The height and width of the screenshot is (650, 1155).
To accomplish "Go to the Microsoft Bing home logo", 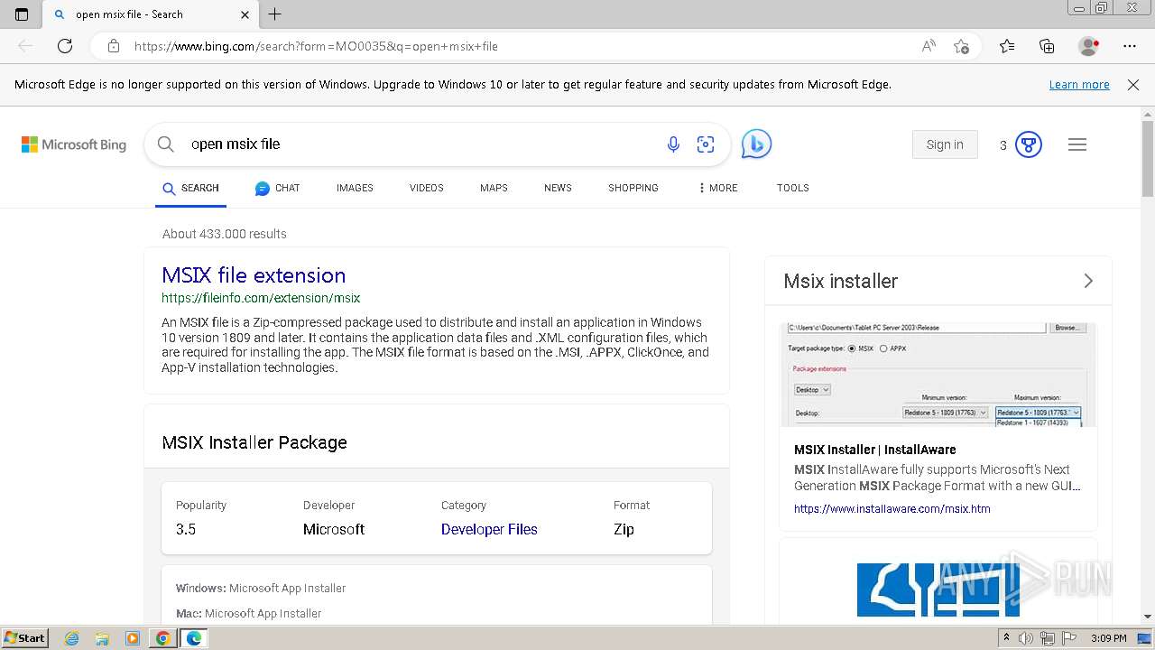I will (x=74, y=144).
